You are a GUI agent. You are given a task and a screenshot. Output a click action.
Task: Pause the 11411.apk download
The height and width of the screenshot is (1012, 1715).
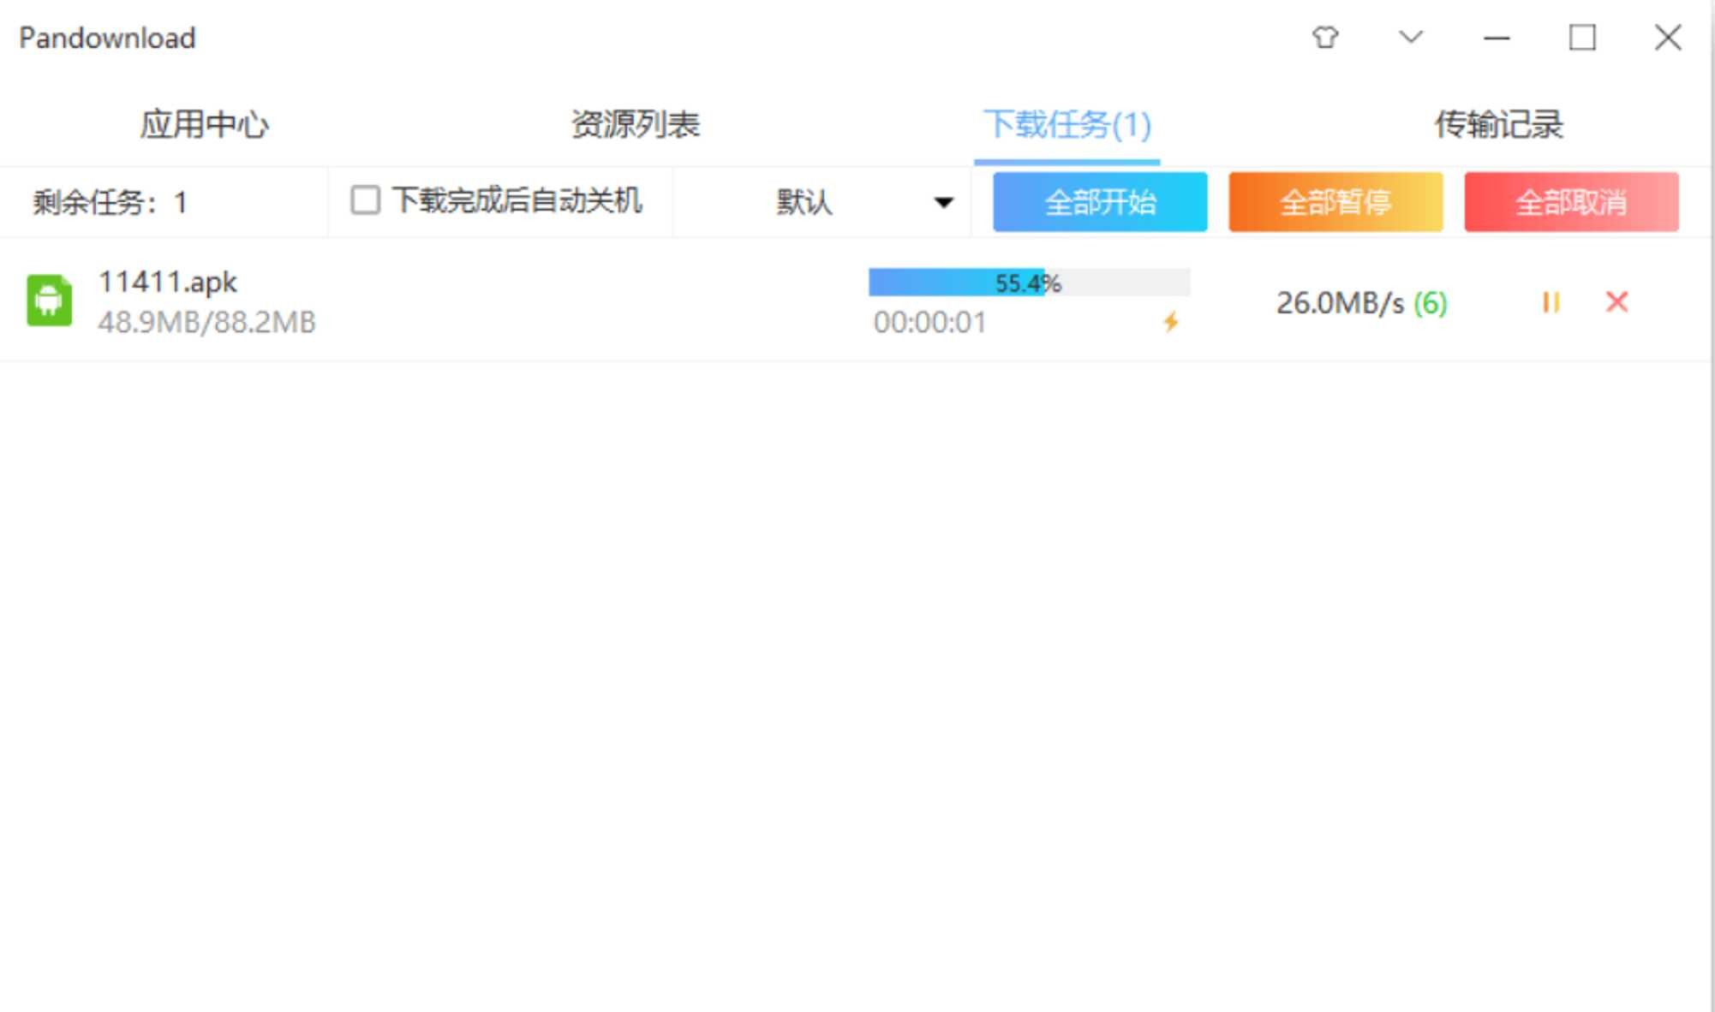[1551, 302]
